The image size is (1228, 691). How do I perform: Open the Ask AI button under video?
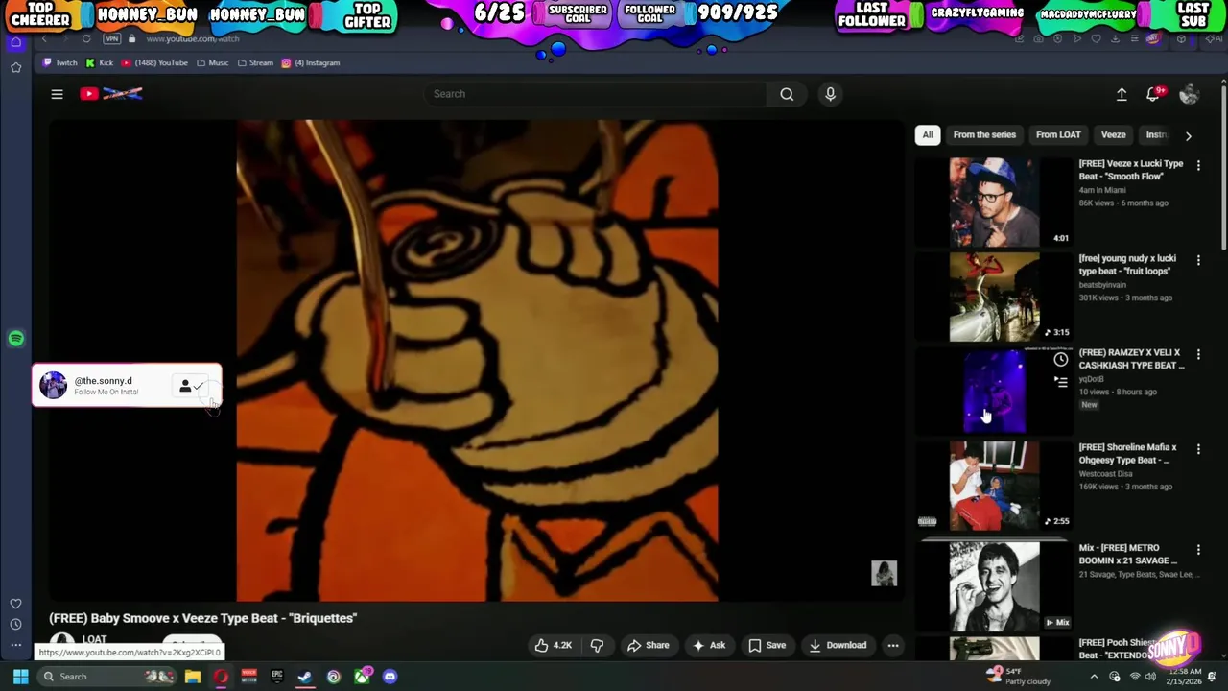pyautogui.click(x=708, y=645)
